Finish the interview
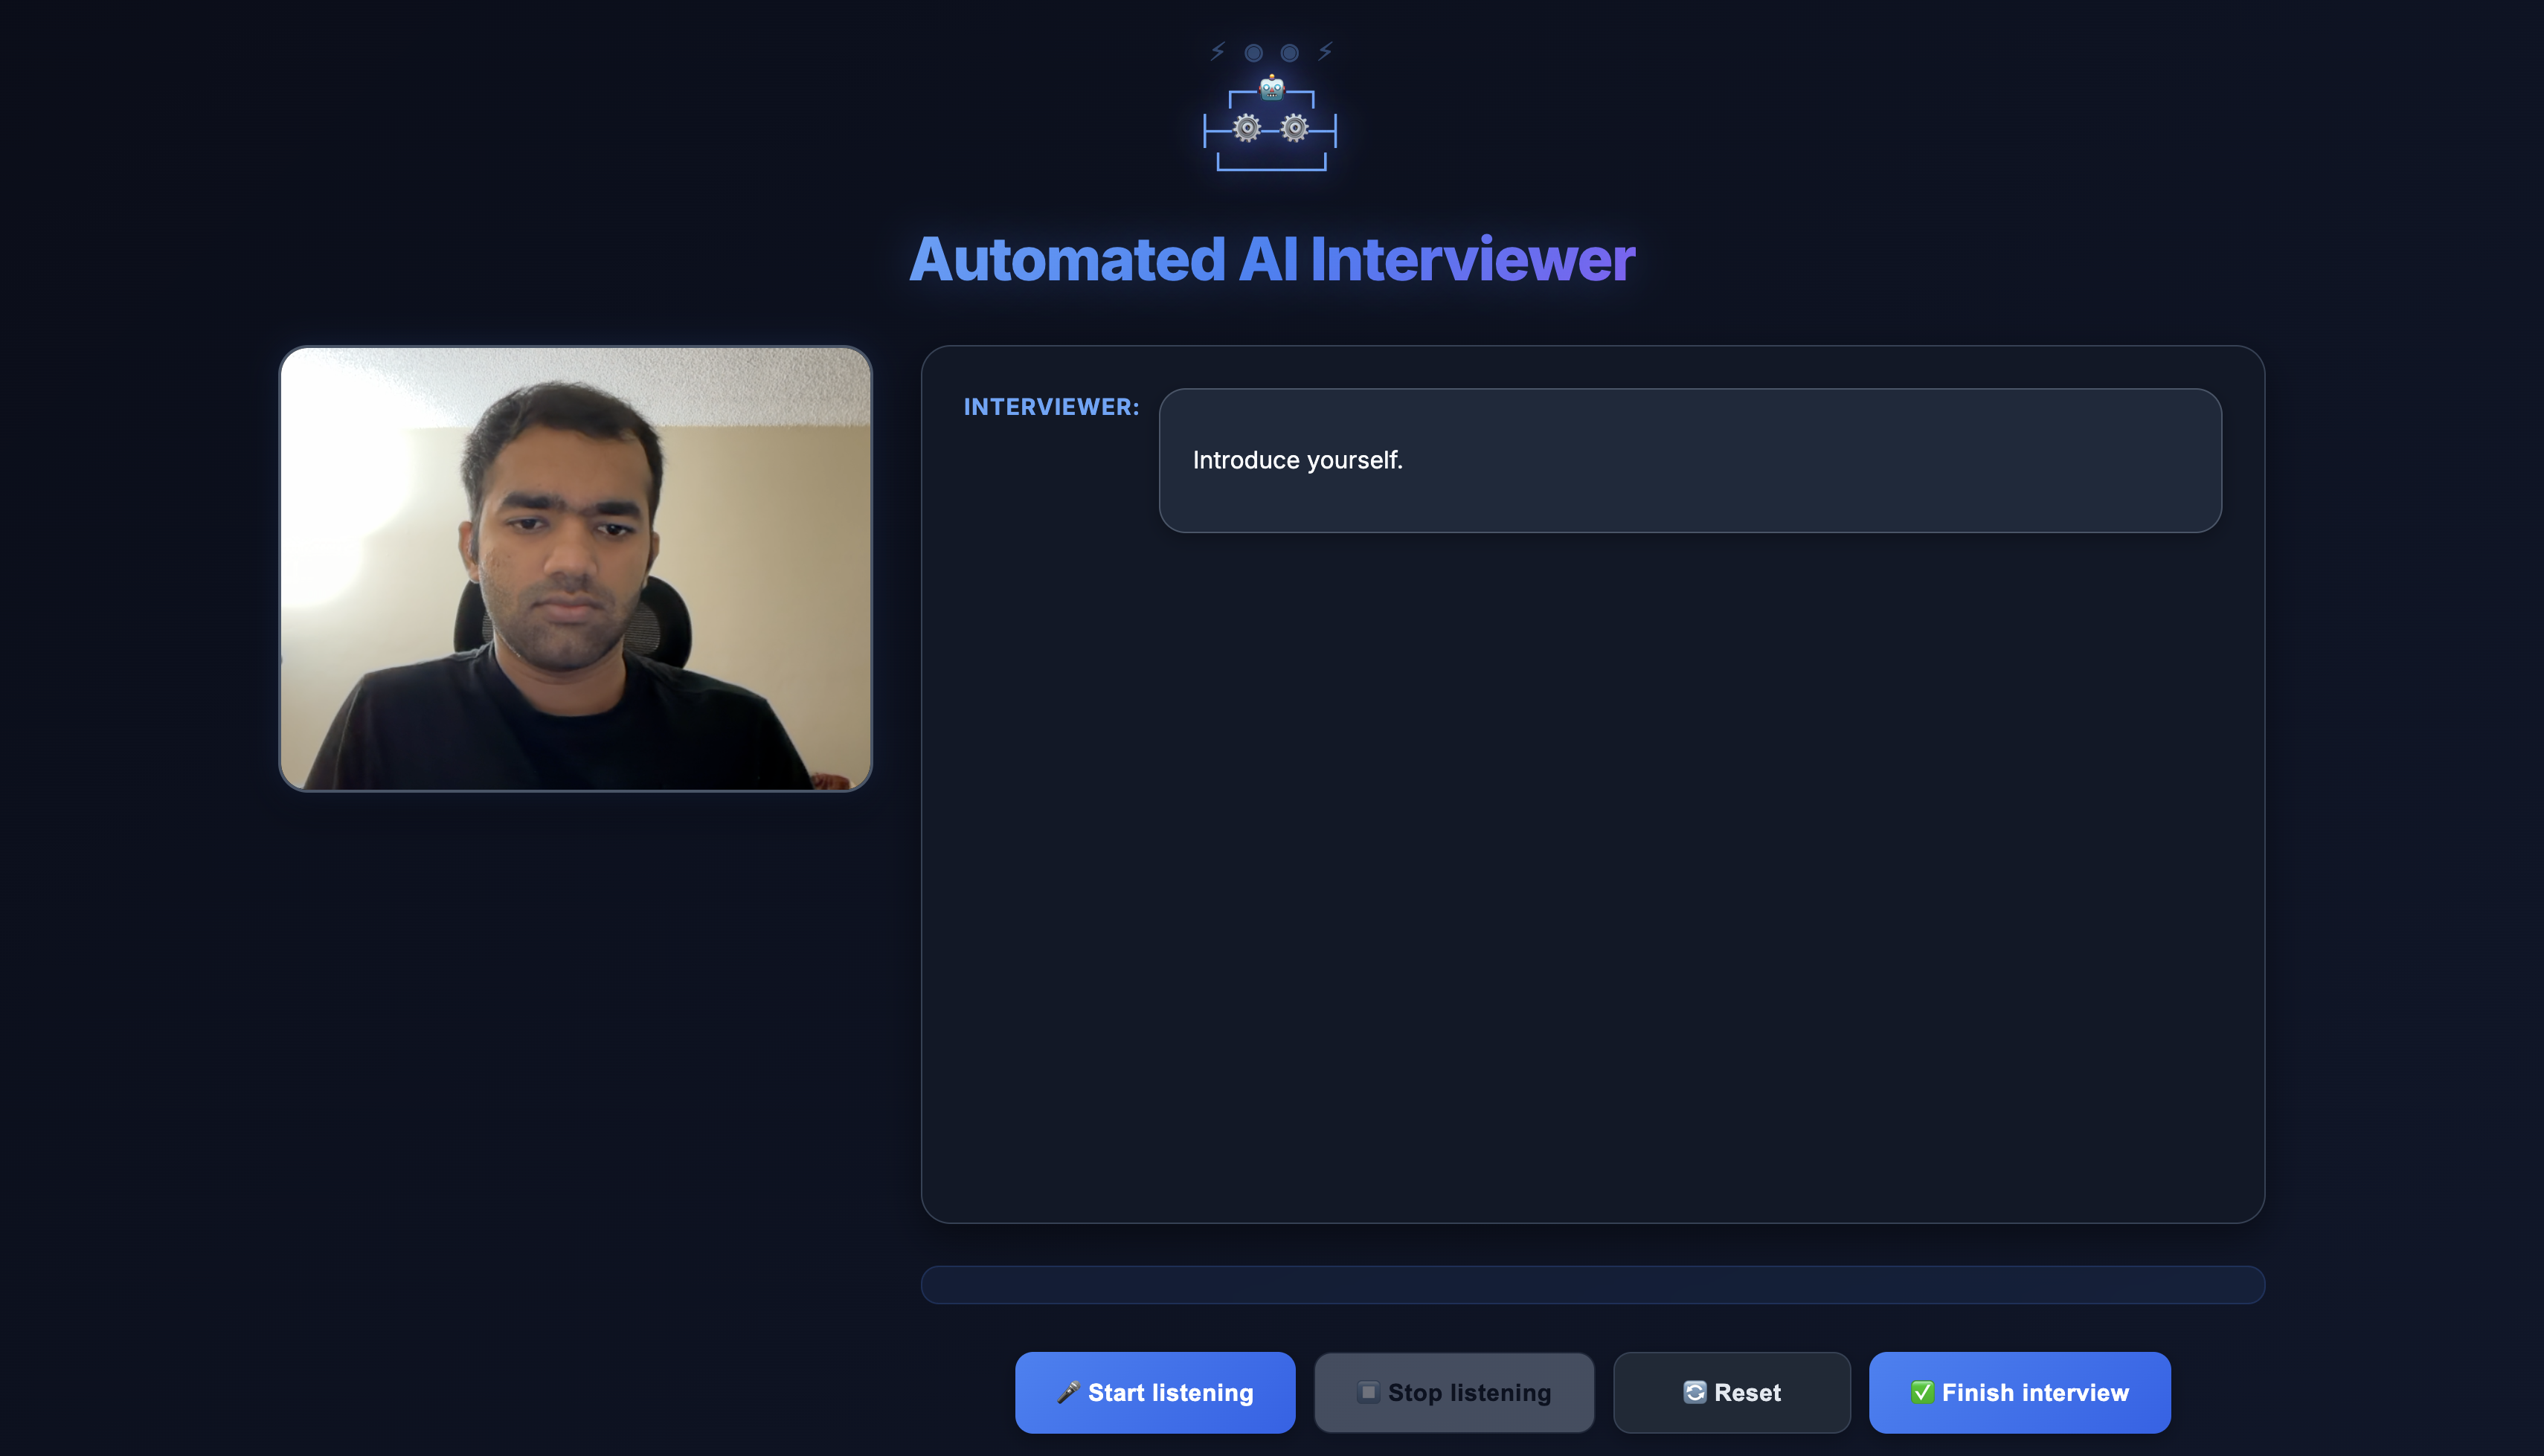 [2019, 1392]
